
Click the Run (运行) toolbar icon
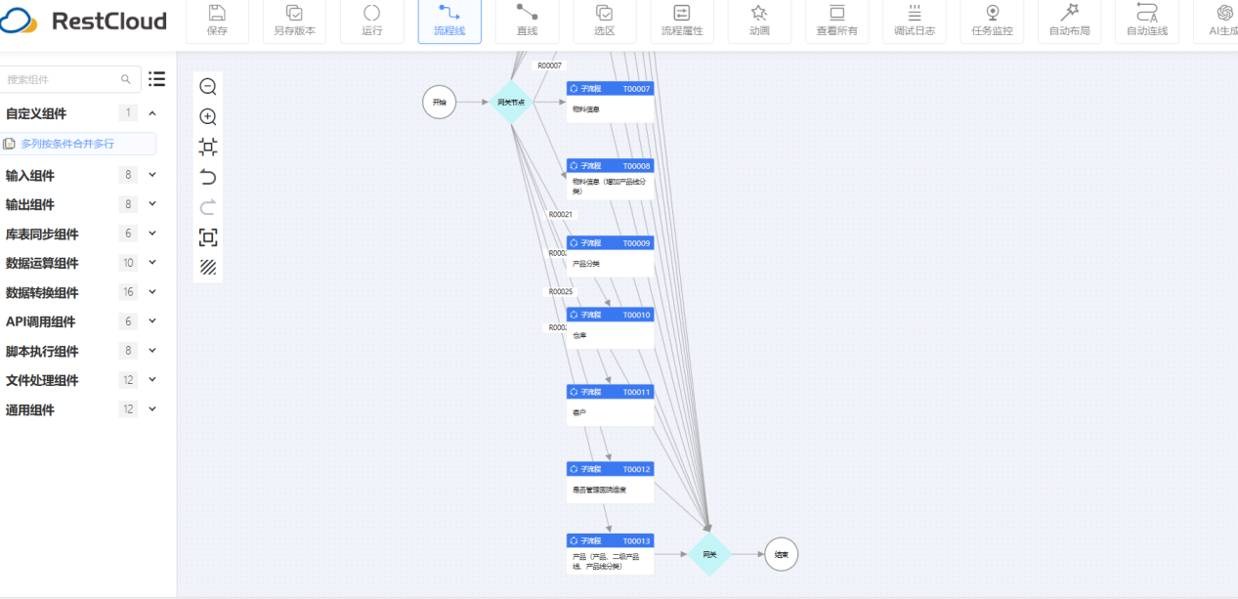pos(371,14)
